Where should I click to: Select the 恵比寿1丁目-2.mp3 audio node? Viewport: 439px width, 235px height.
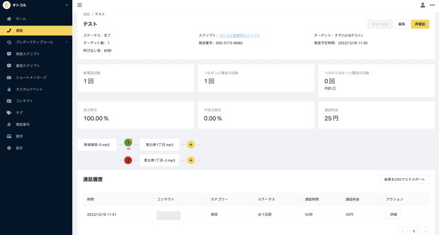pos(160,160)
